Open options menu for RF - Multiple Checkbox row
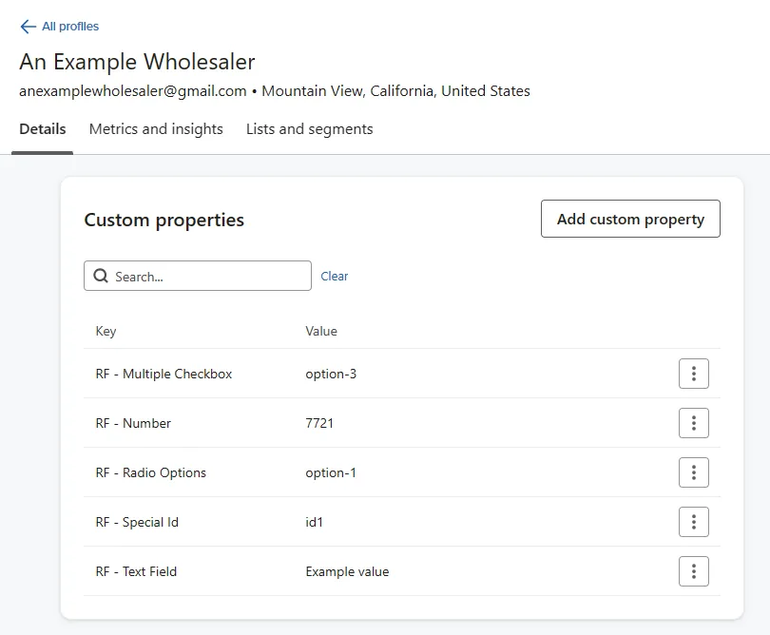This screenshot has height=635, width=770. 693,374
